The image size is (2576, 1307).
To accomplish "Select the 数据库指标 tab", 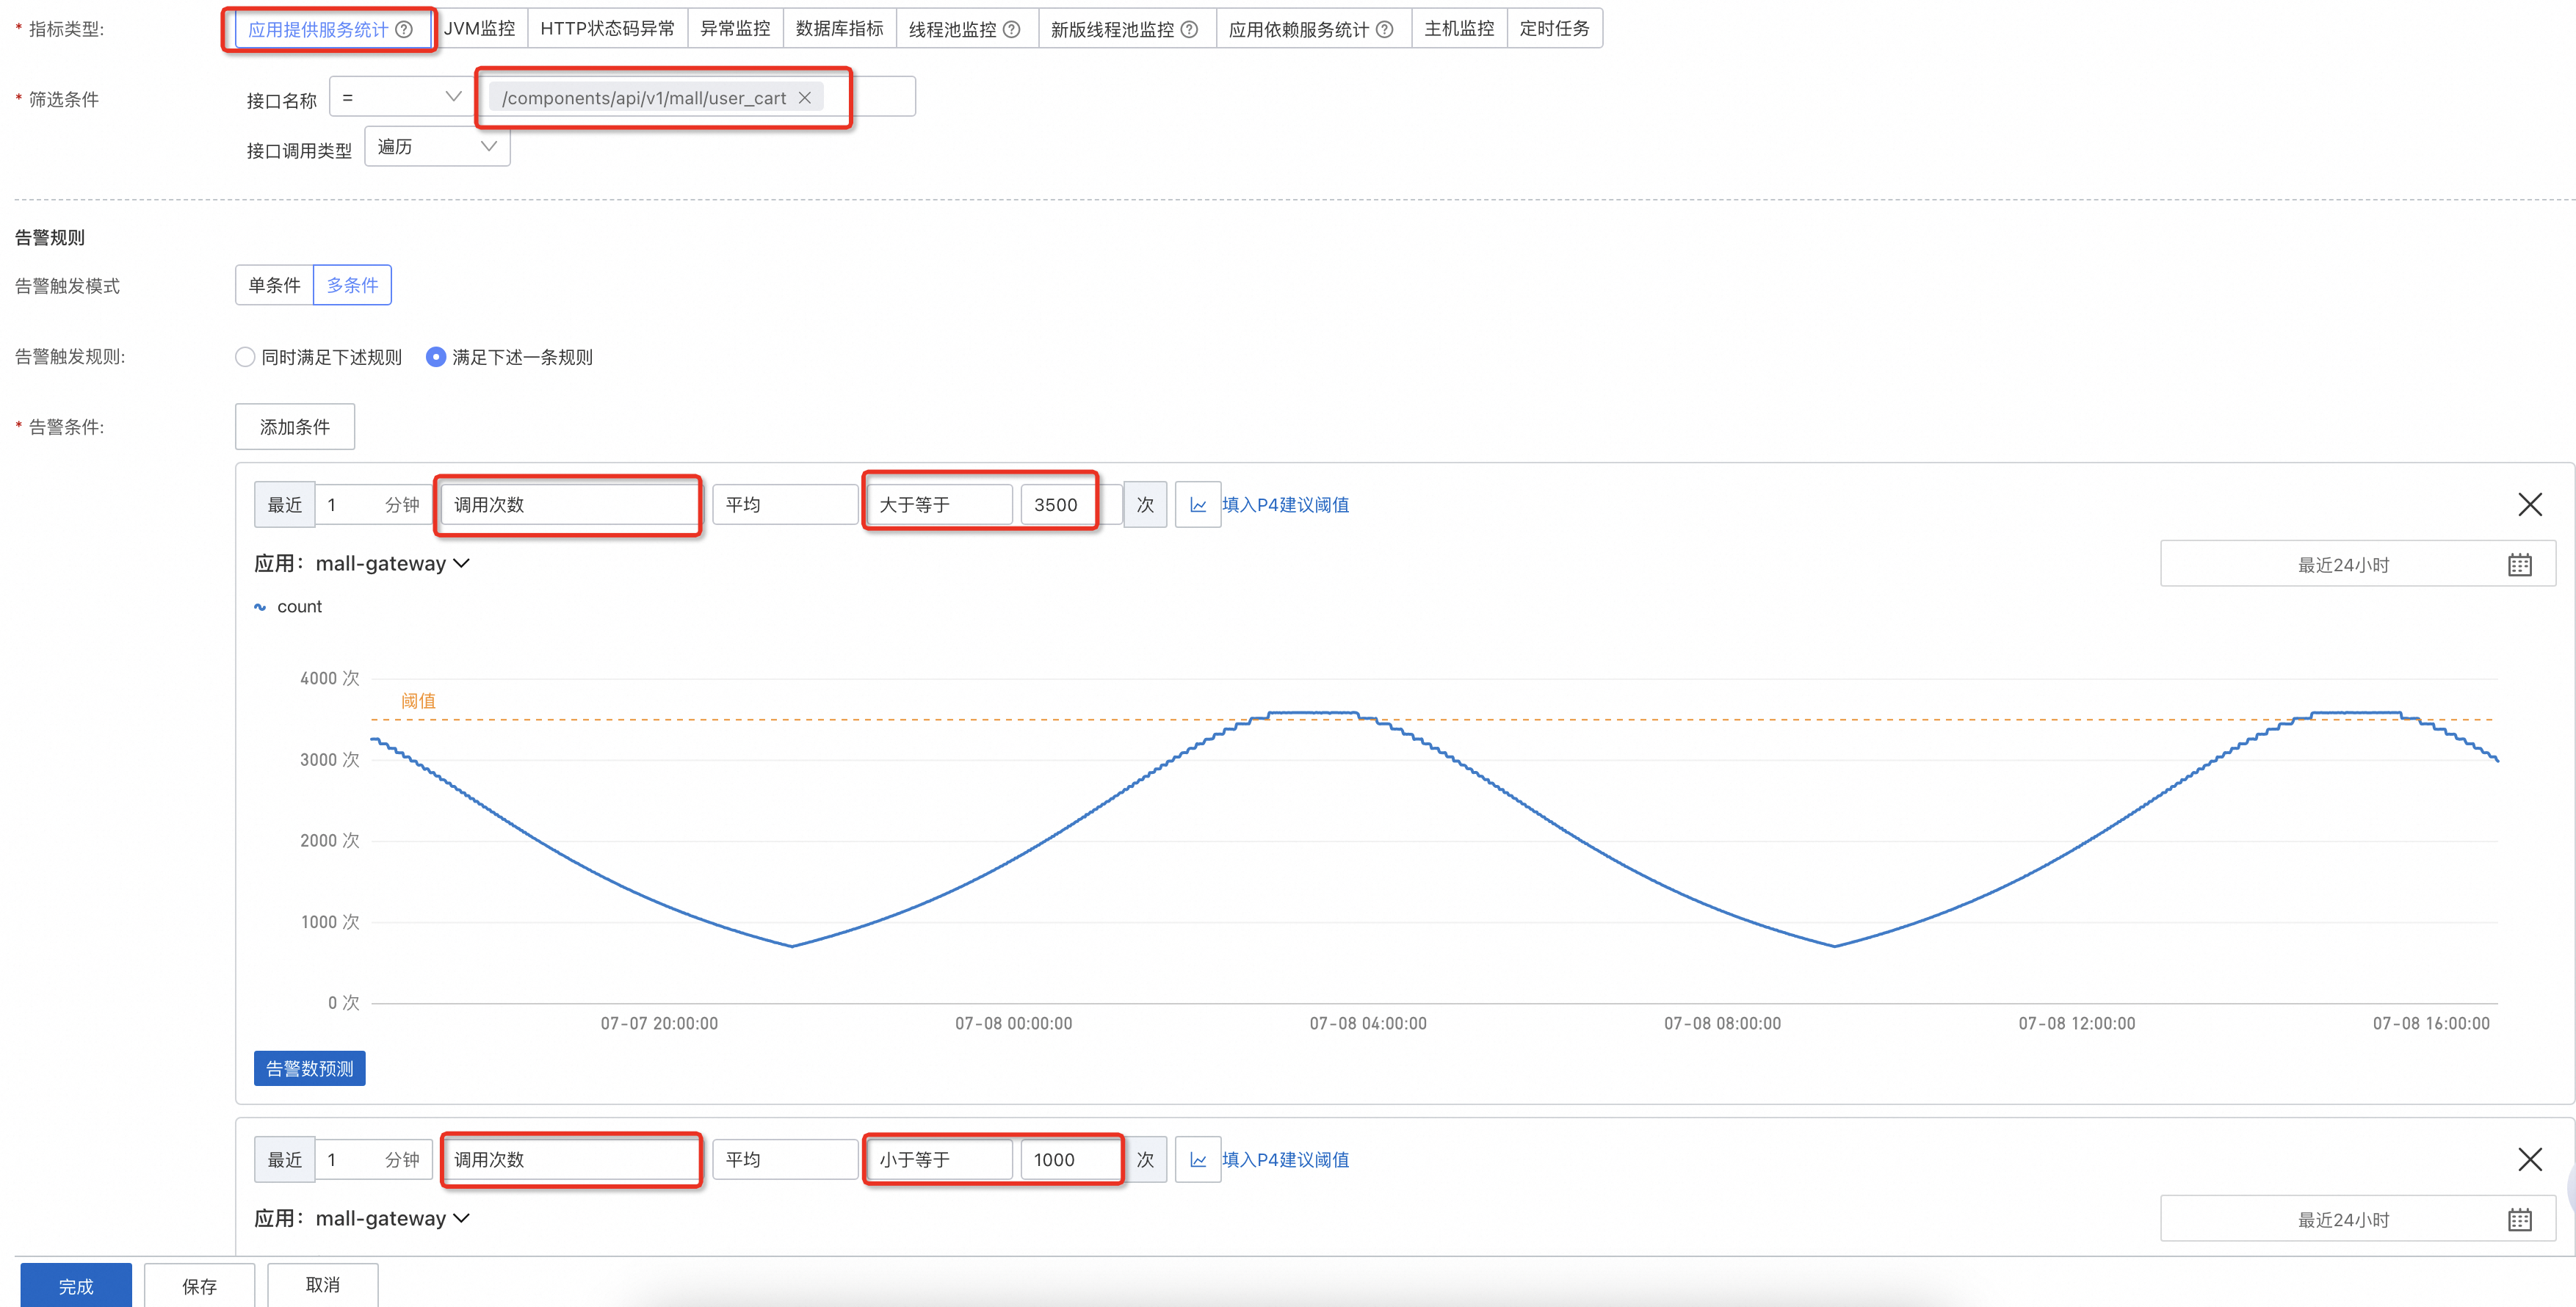I will [840, 29].
